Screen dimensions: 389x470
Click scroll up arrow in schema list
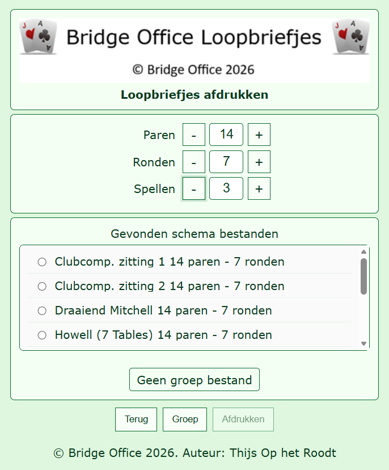click(x=364, y=252)
